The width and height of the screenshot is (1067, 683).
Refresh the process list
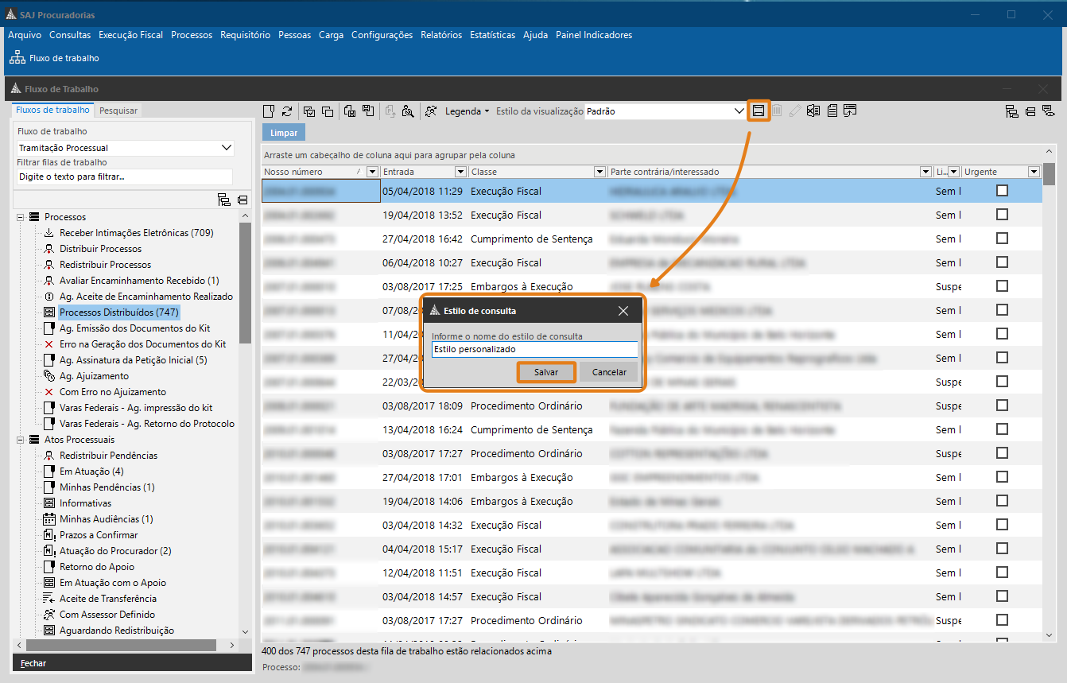(x=287, y=111)
